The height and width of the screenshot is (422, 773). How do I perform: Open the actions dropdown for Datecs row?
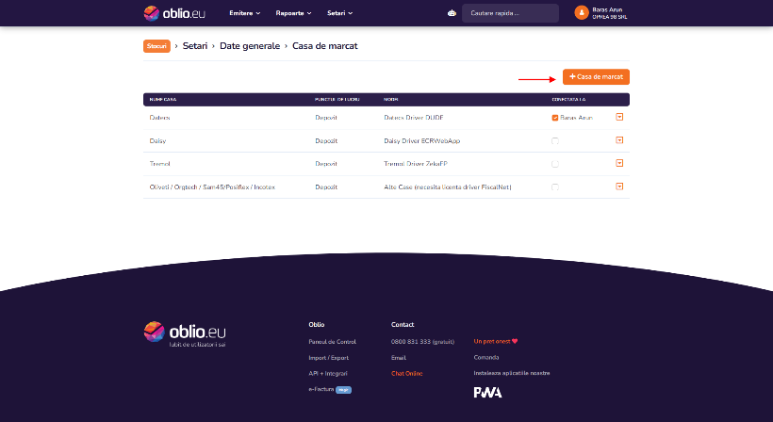pyautogui.click(x=619, y=117)
